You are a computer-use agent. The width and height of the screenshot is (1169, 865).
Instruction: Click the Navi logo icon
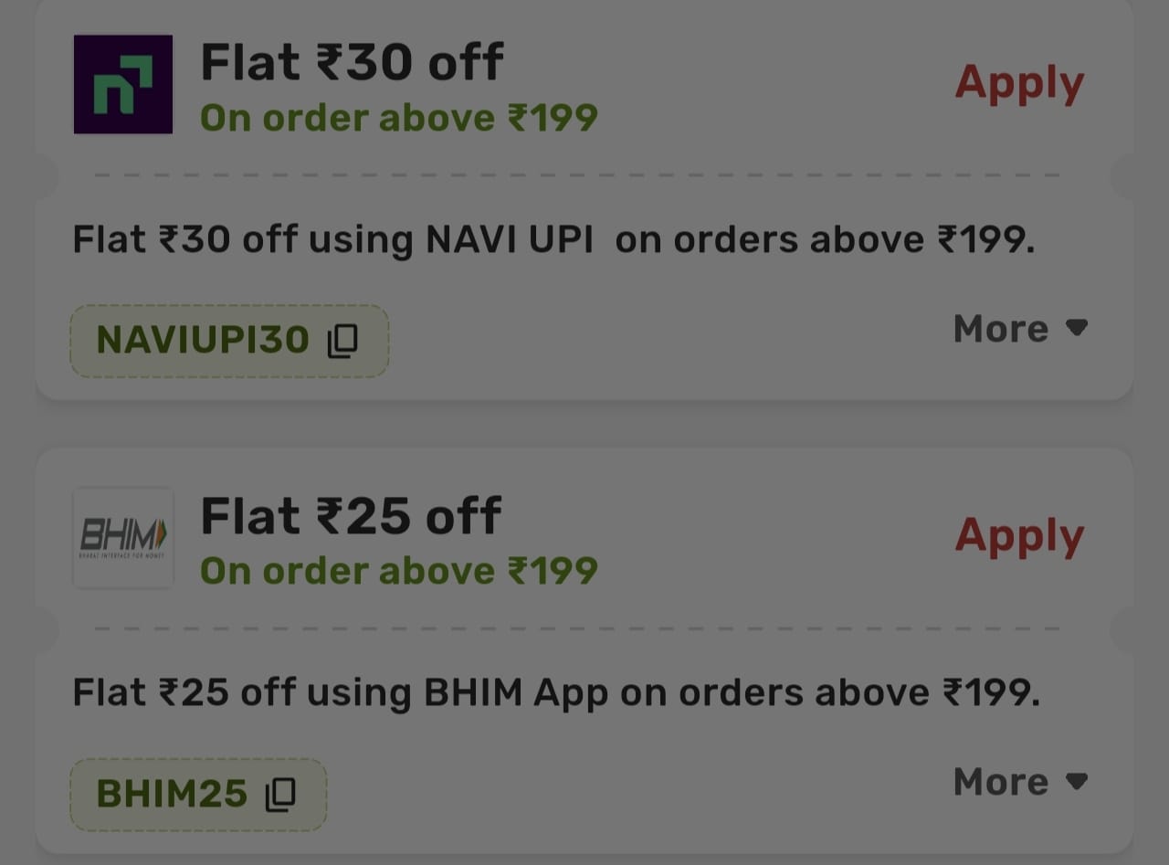123,84
